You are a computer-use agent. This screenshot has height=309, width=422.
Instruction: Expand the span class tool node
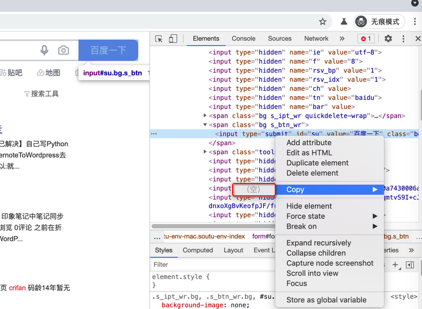pos(205,152)
